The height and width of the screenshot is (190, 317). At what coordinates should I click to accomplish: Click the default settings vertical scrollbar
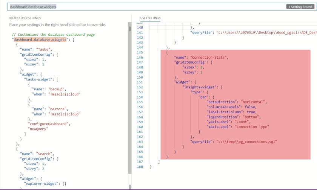coord(129,105)
